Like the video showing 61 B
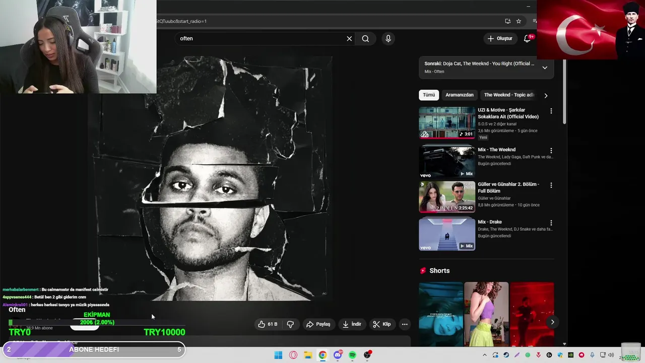Image resolution: width=645 pixels, height=363 pixels. 268,324
